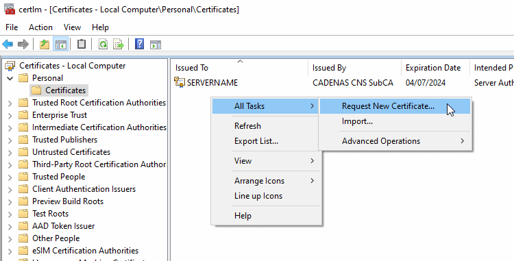Open the Advanced Operations submenu
This screenshot has width=514, height=261.
[395, 141]
